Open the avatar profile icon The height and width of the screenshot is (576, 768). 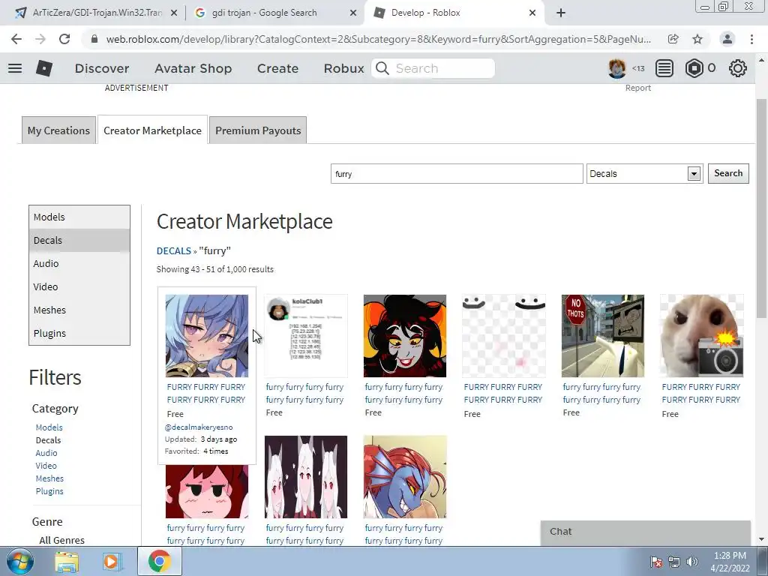[x=616, y=68]
